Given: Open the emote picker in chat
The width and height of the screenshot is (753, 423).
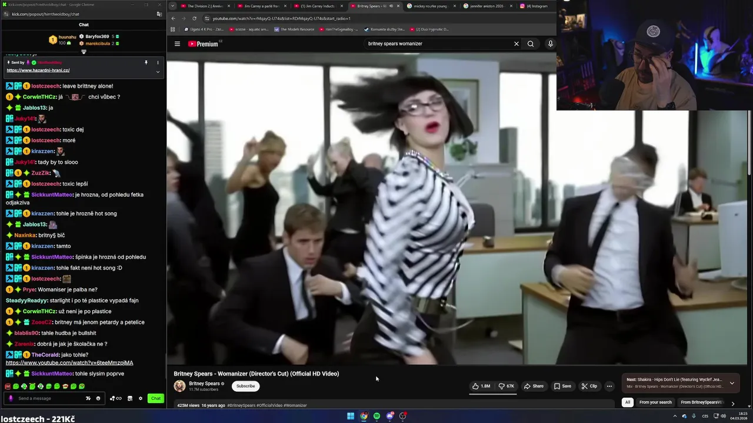Looking at the screenshot, I should pos(98,398).
